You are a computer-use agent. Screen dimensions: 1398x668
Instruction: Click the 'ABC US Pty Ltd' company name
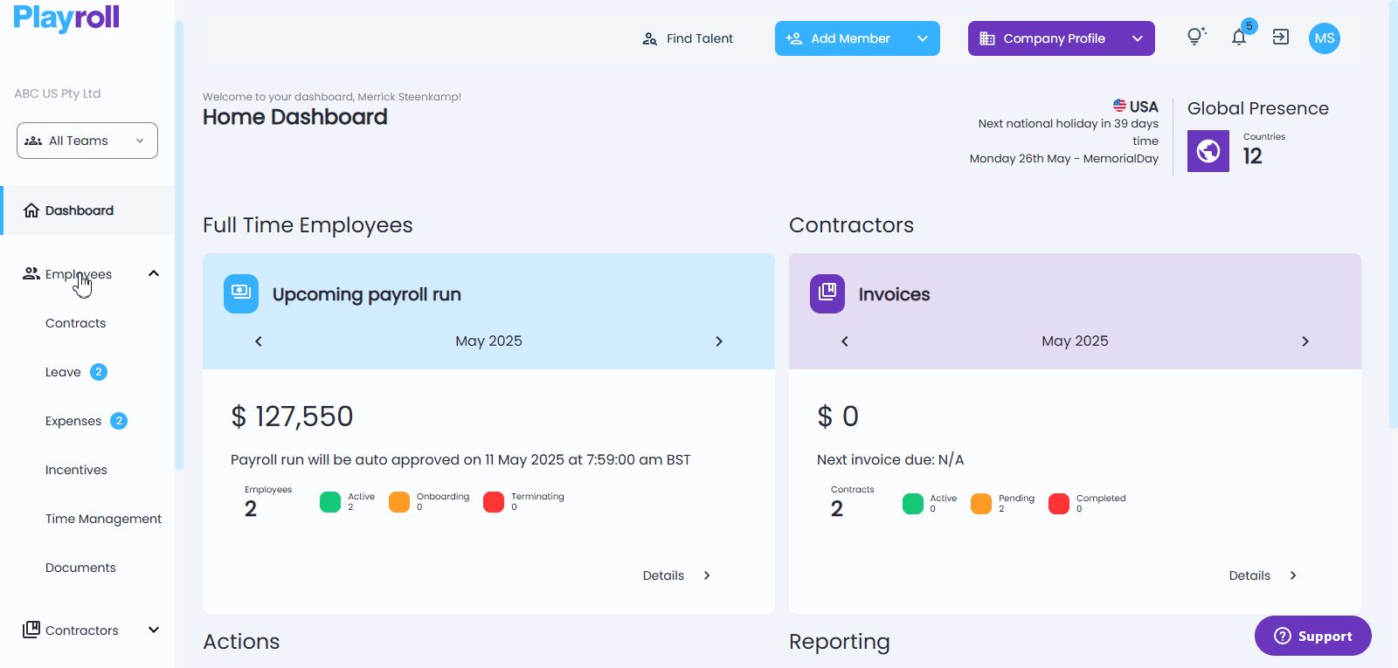pyautogui.click(x=58, y=93)
